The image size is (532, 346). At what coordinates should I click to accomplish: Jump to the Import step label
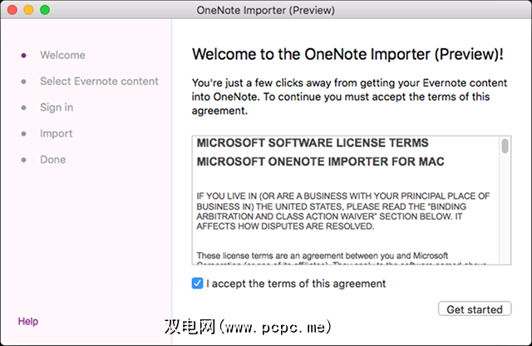pyautogui.click(x=57, y=133)
